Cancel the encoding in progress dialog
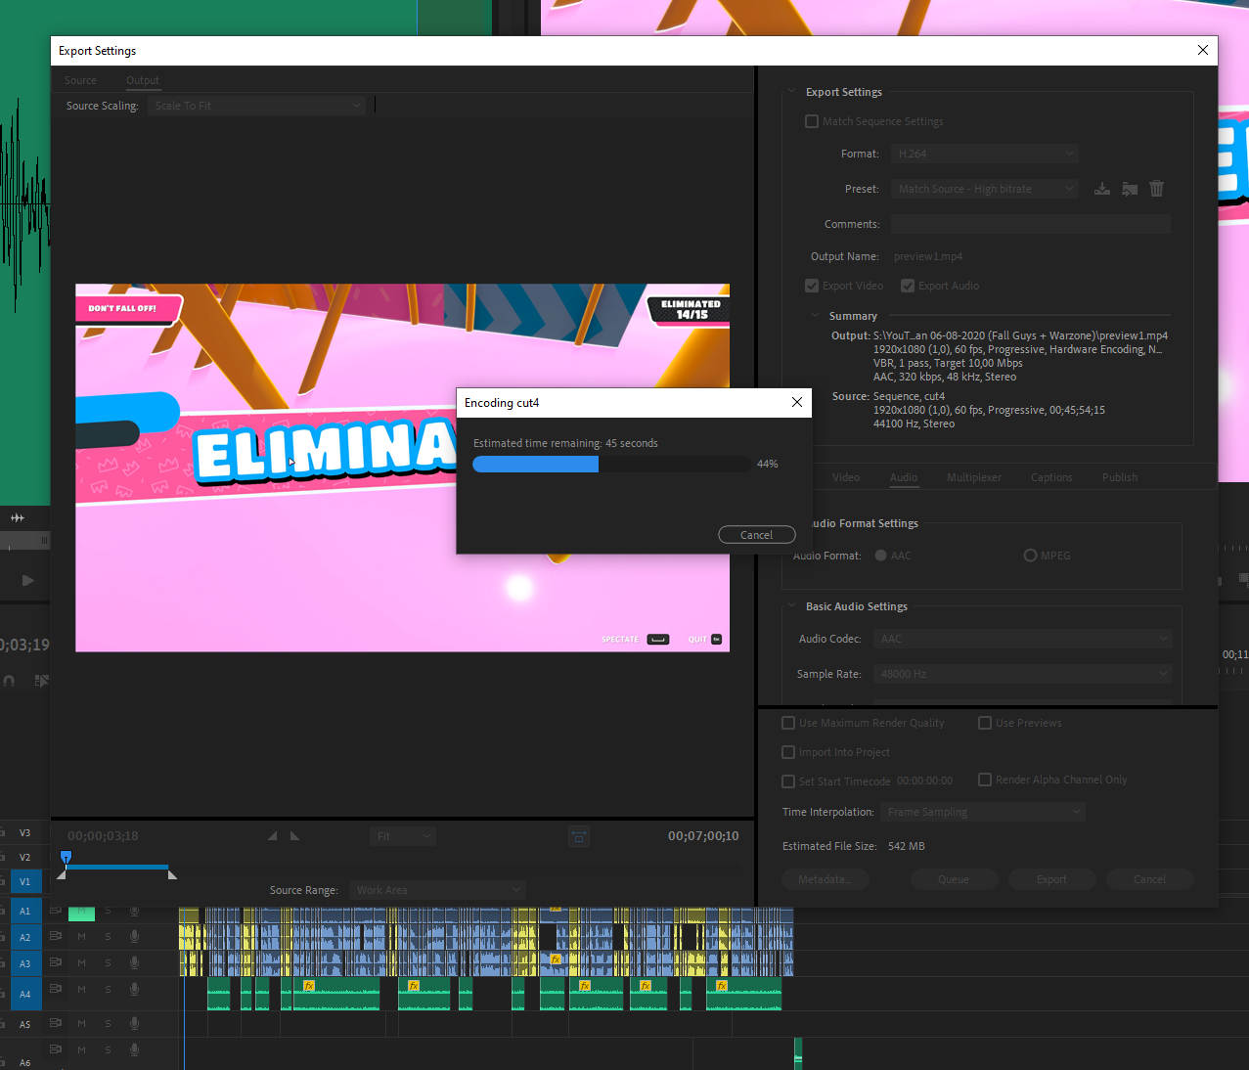 (756, 535)
